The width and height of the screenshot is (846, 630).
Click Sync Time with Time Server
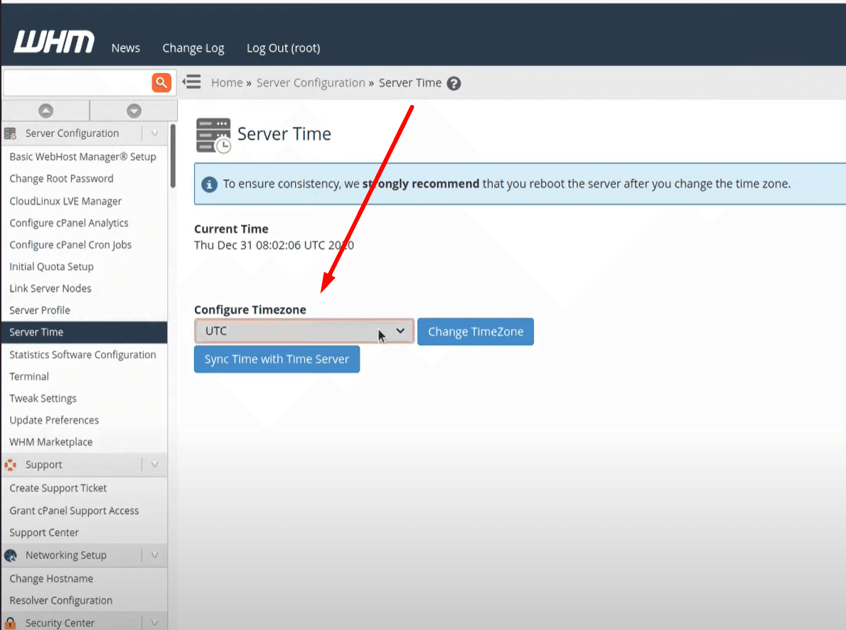[x=277, y=359]
